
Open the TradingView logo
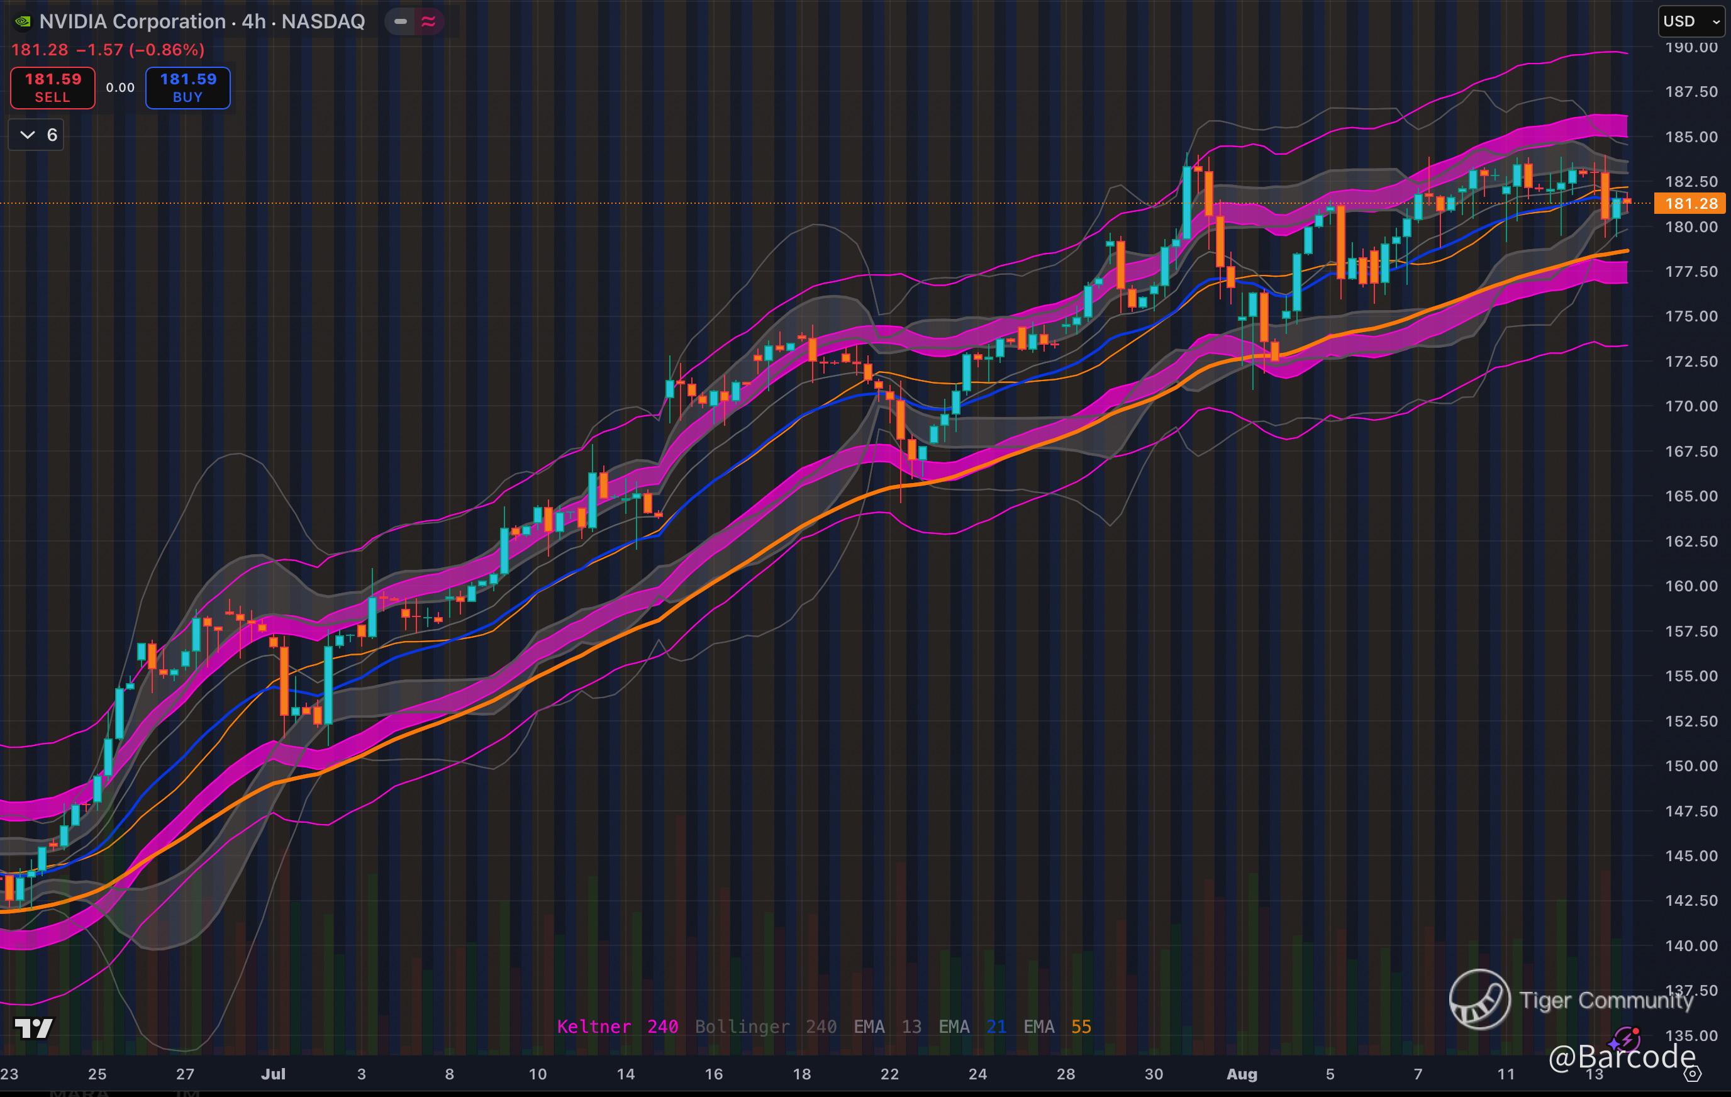(x=34, y=1028)
